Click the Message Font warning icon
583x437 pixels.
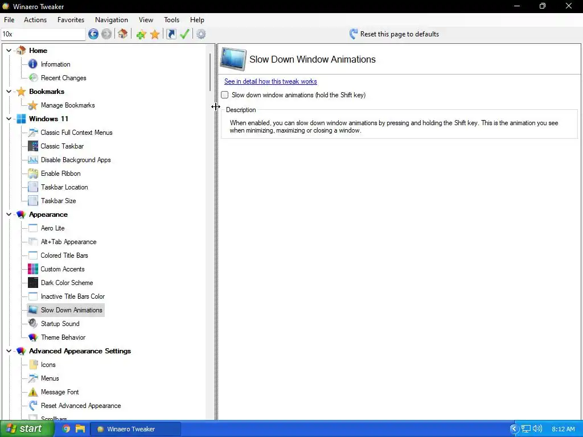(x=32, y=392)
